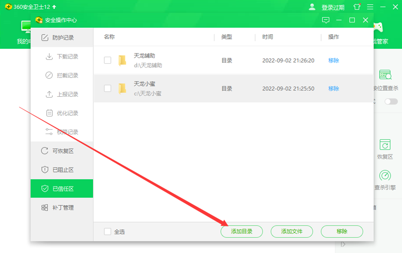Click the 操作 column header
Screen dimensions: 402x253
[333, 37]
